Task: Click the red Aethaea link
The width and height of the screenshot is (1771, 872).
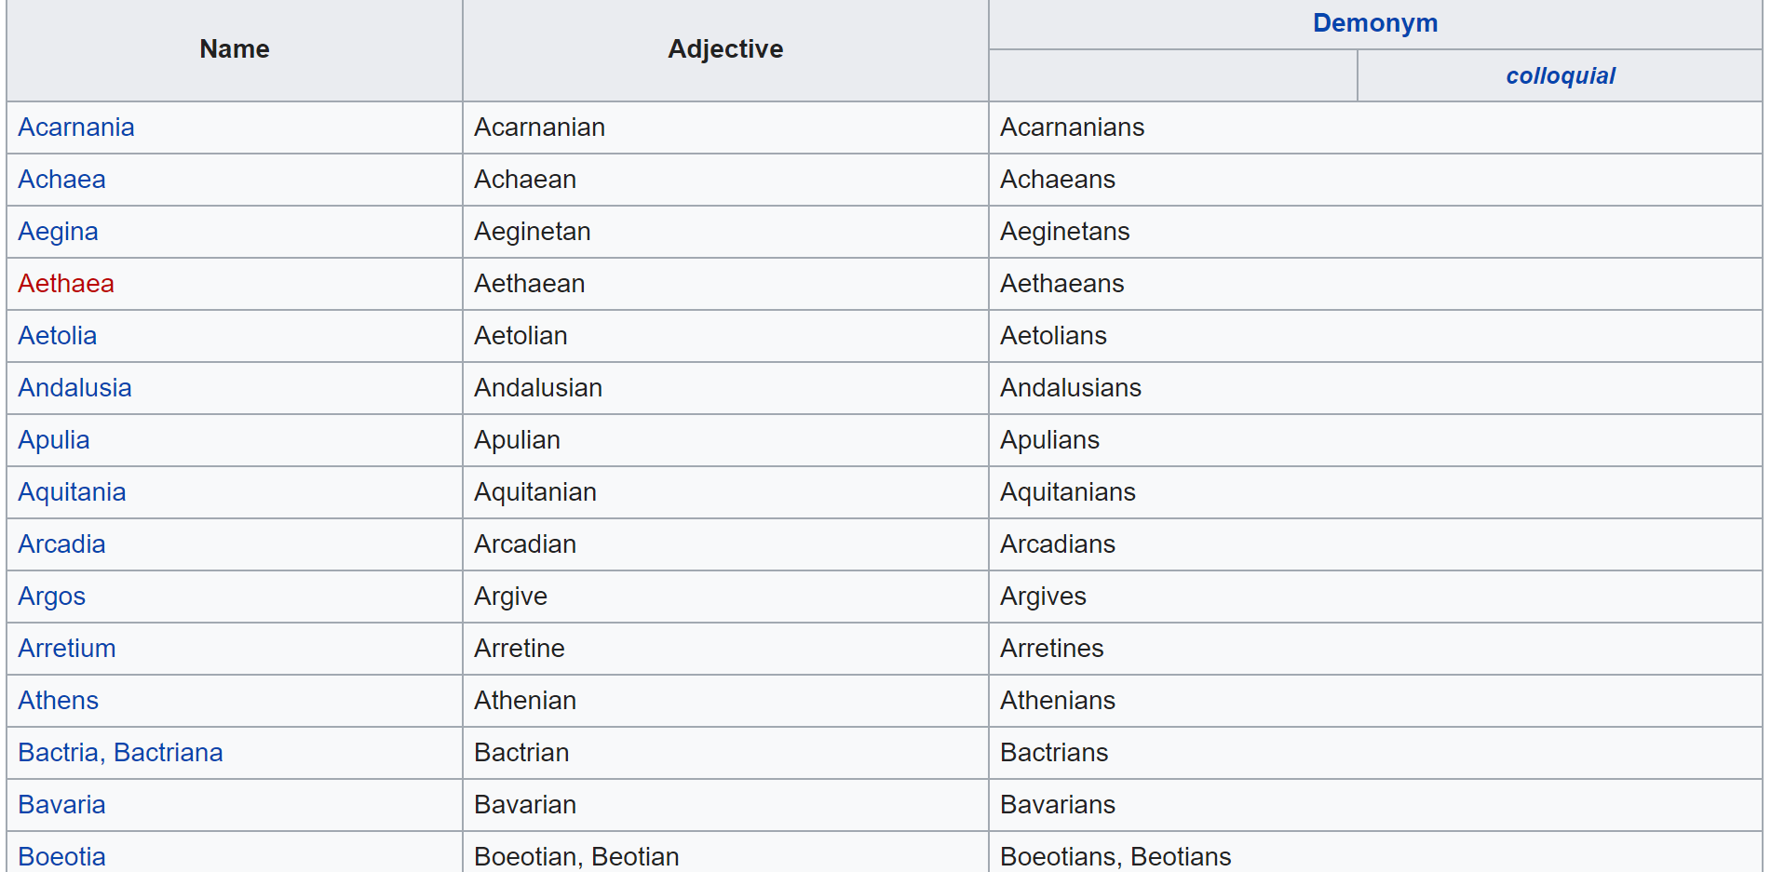Action: click(x=66, y=284)
